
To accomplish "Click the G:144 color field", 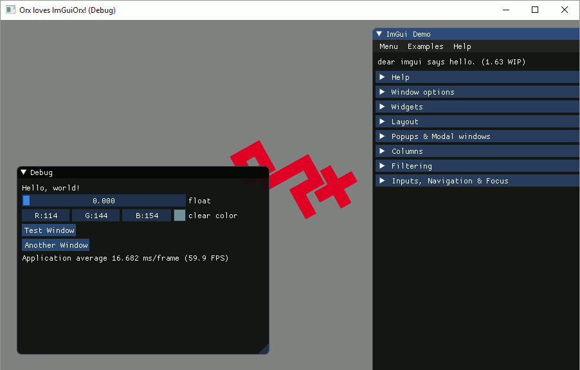I will [x=96, y=216].
